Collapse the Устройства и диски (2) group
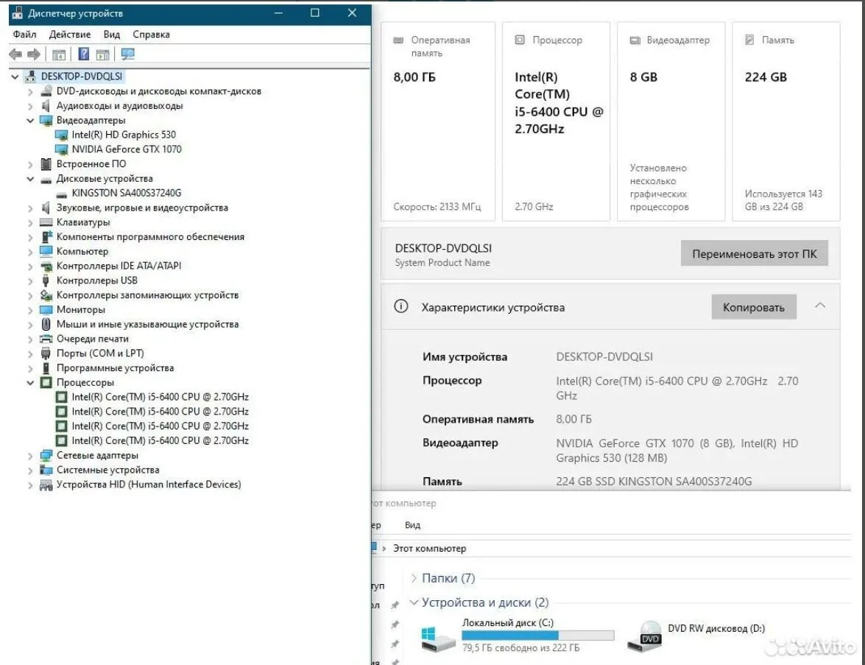Screen dimensions: 865x665 [x=414, y=602]
